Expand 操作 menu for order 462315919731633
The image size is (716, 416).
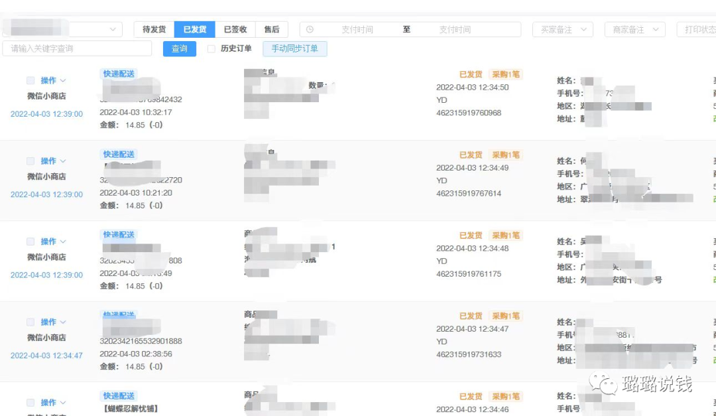click(53, 322)
